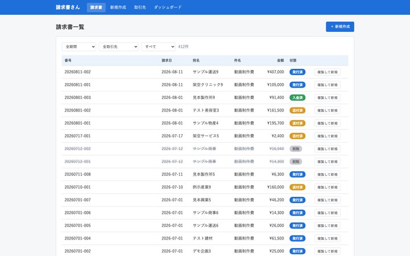410x256 pixels.
Task: Click the 番号 column header
Action: pyautogui.click(x=68, y=60)
